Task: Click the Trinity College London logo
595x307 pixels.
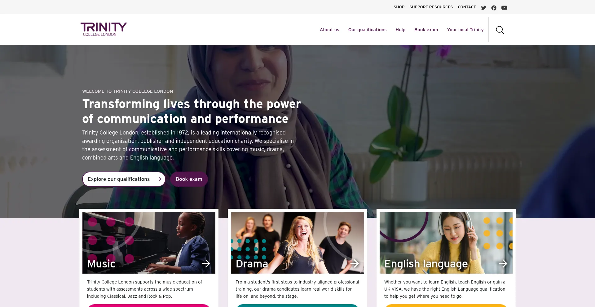Action: pyautogui.click(x=104, y=29)
